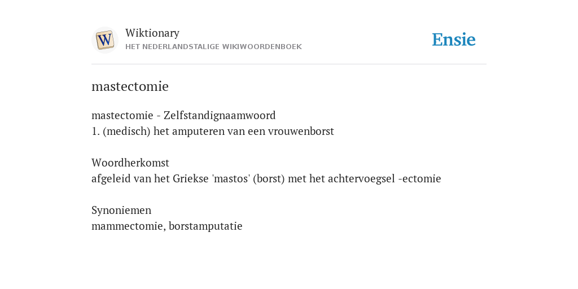
Task: Click the 'Woordherkomst' section label
Action: [130, 163]
